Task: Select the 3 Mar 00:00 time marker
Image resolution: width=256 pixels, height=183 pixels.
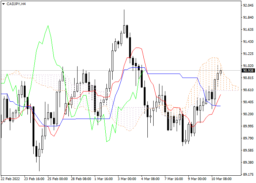Action: pos(127,179)
